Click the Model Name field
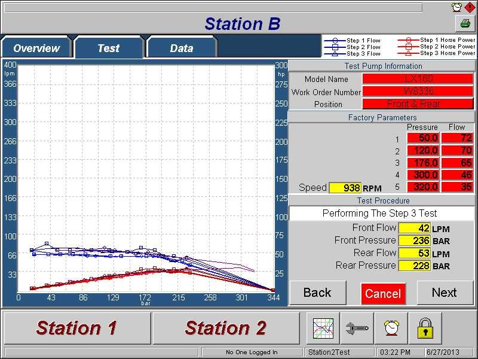Image resolution: width=478 pixels, height=359 pixels. [418, 79]
